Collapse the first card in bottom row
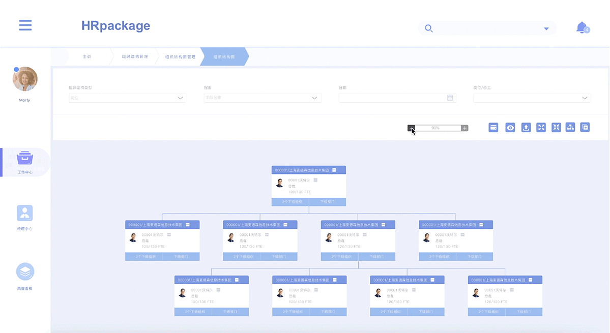Image resolution: width=610 pixels, height=333 pixels. pos(237,280)
